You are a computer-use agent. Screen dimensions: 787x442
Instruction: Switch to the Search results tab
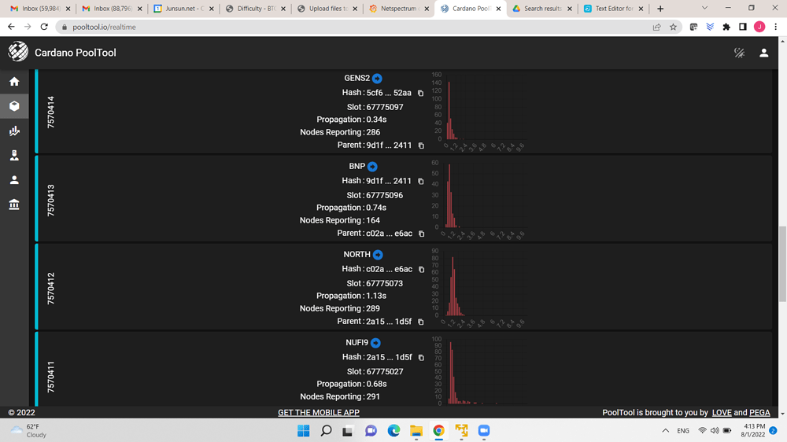[x=542, y=9]
